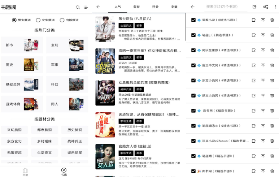
Task: Switch to the 留存 tab
Action: click(x=136, y=7)
